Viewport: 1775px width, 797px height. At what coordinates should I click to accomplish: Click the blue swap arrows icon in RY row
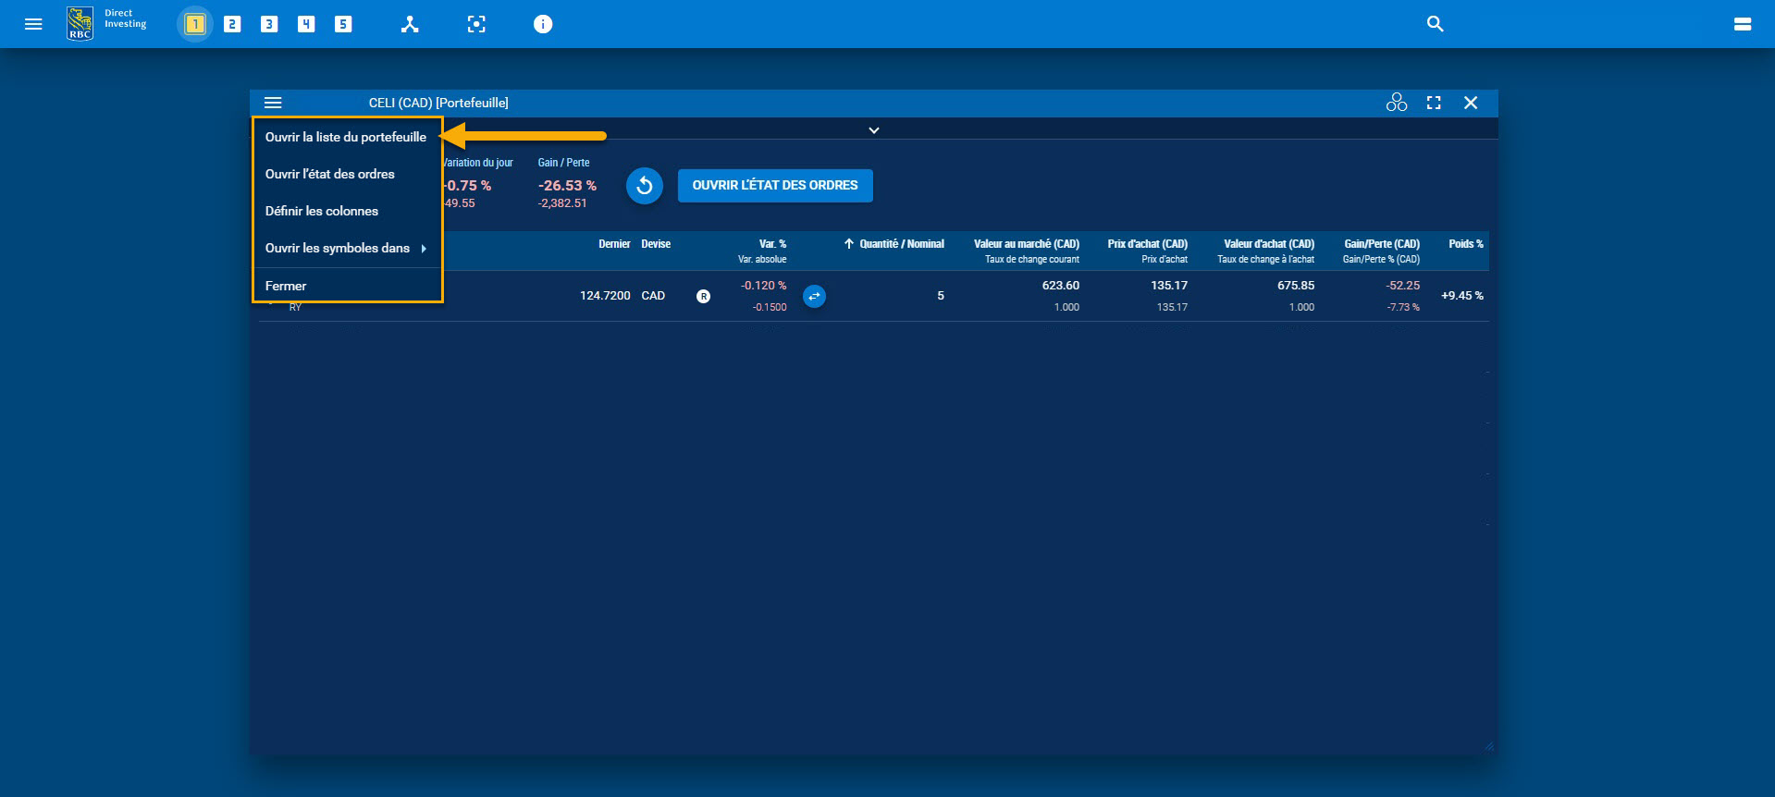tap(814, 296)
